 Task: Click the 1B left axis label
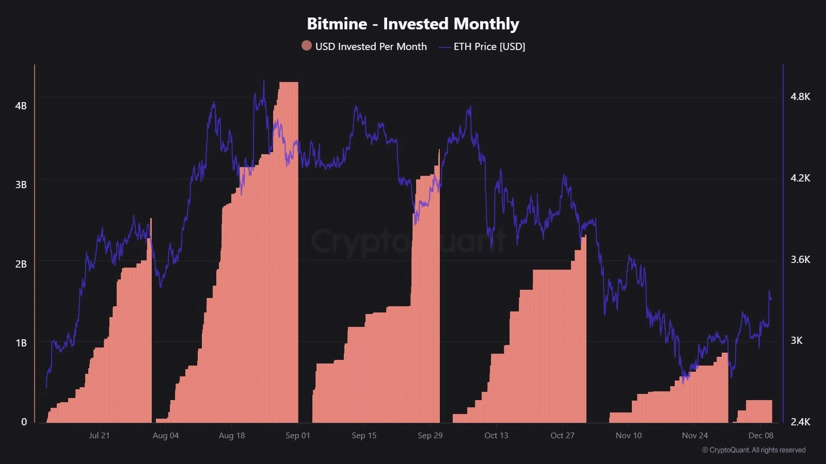[21, 343]
